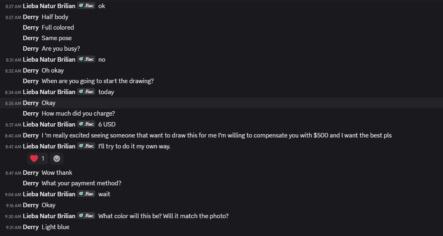Click the add reaction smiley icon
Viewport: 443px width, 236px height.
pyautogui.click(x=57, y=159)
